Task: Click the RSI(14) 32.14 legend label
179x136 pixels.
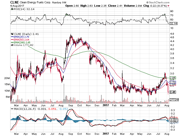Action: pyautogui.click(x=24, y=9)
